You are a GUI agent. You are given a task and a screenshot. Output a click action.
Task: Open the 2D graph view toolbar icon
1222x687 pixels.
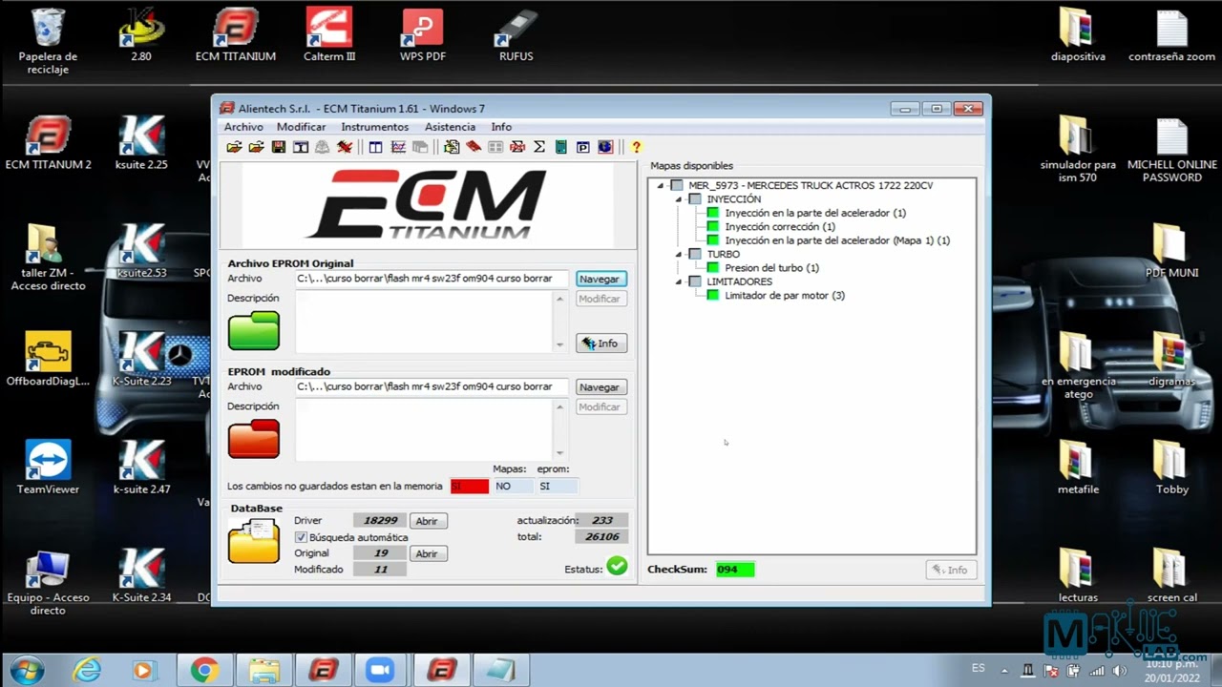[398, 147]
